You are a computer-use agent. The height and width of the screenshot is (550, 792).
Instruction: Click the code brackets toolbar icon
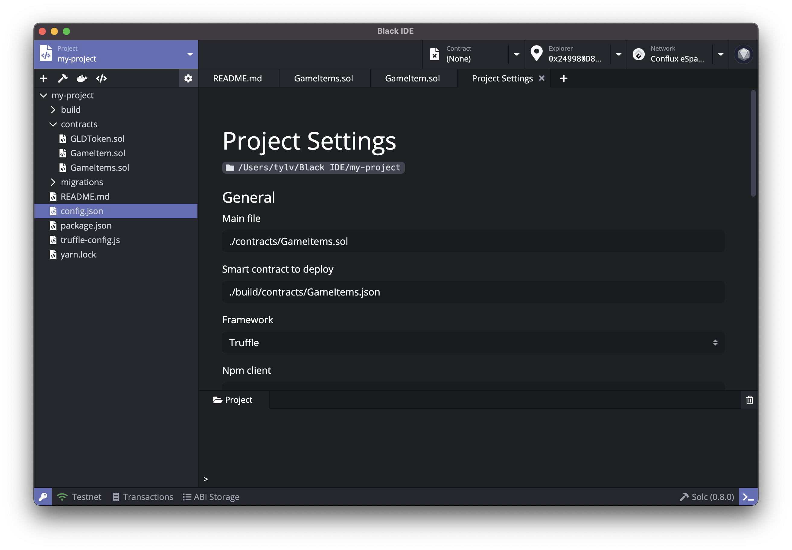click(101, 79)
